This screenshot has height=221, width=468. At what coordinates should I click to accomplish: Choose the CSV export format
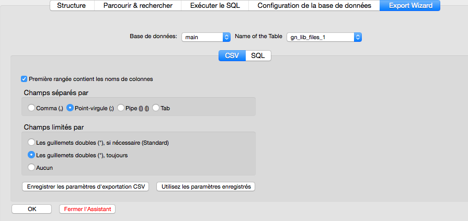(232, 55)
